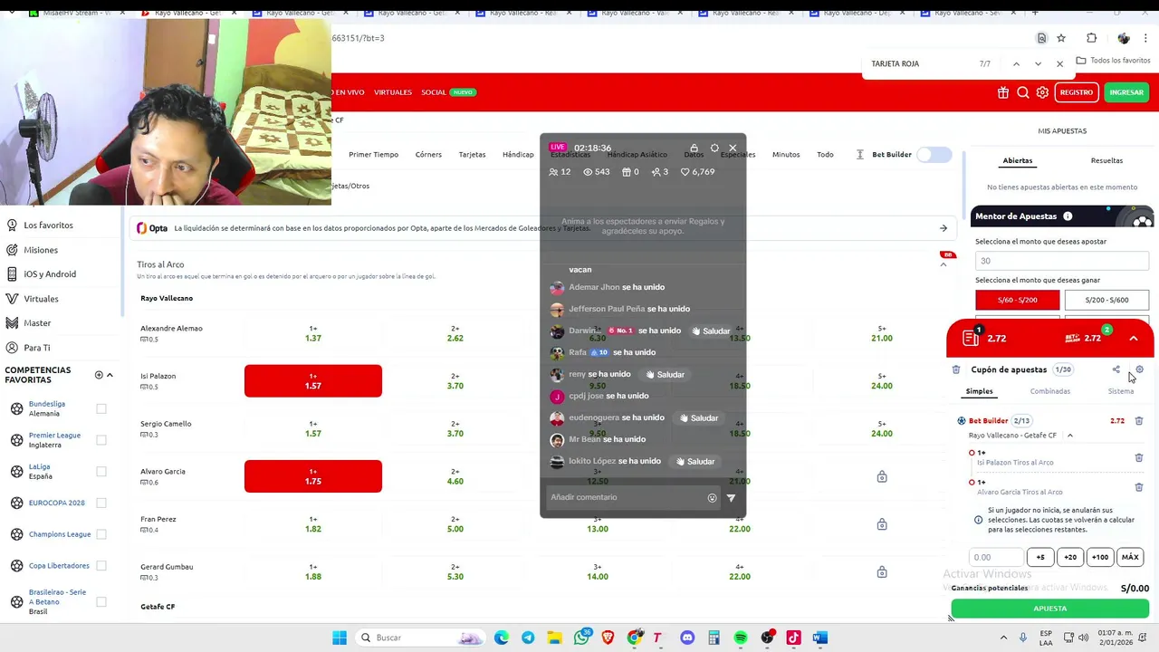Remove Alvaro Garcia Tiros al Arco selection
This screenshot has width=1159, height=652.
pyautogui.click(x=1139, y=487)
